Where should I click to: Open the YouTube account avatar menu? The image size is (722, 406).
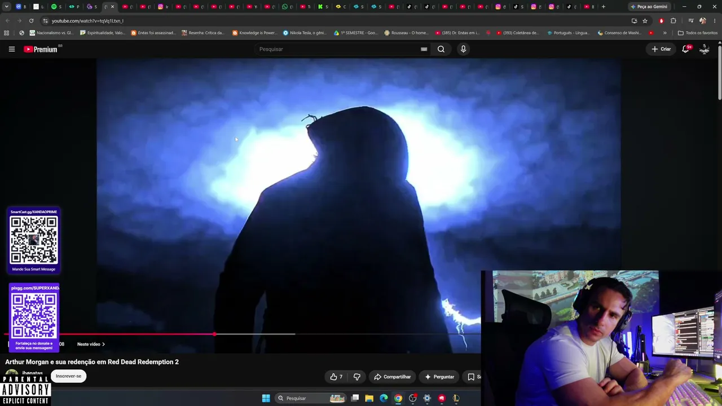(705, 49)
